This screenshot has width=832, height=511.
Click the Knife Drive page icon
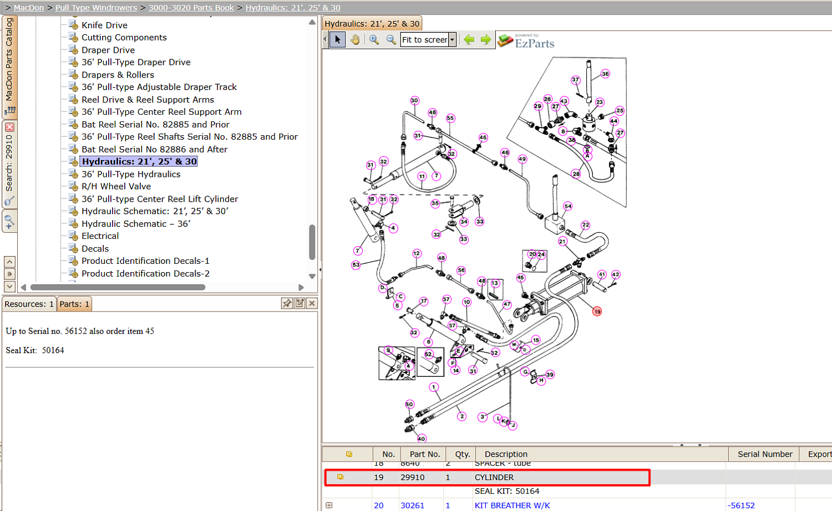(x=73, y=25)
